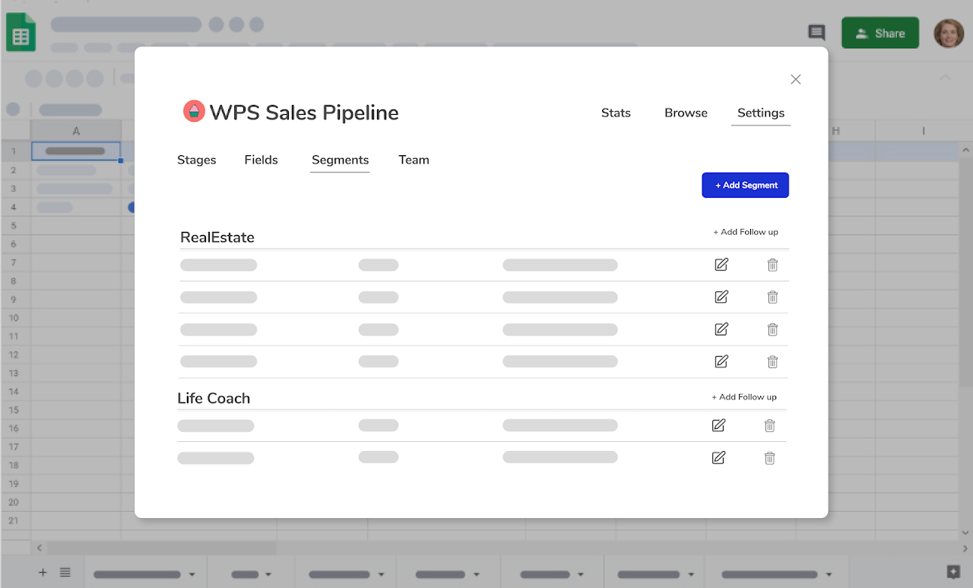The height and width of the screenshot is (588, 973).
Task: Add Follow up to RealEstate segment
Action: click(x=745, y=232)
